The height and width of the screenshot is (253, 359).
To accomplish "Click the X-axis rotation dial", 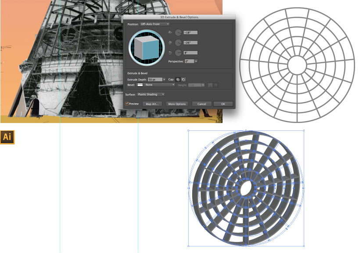I will click(x=178, y=33).
